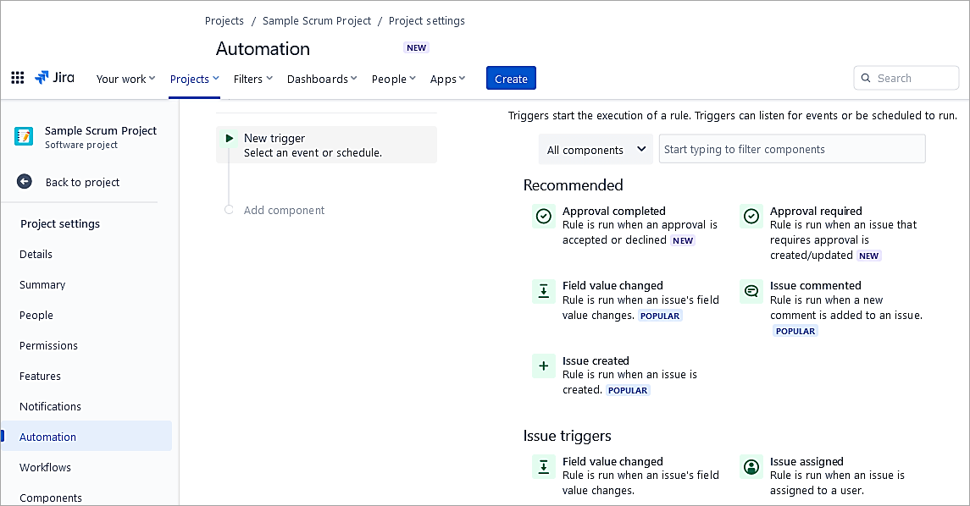Go to Permissions in project settings
The height and width of the screenshot is (506, 970).
48,345
